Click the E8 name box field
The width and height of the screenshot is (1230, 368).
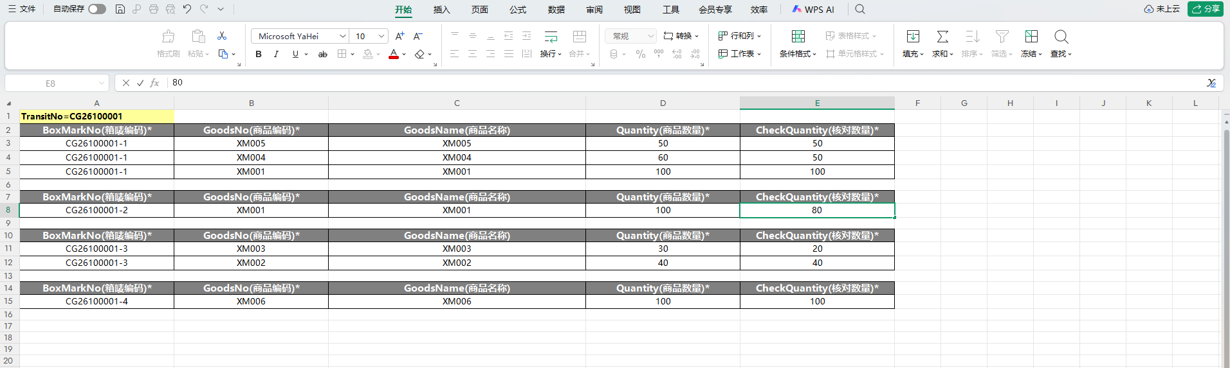(x=56, y=83)
